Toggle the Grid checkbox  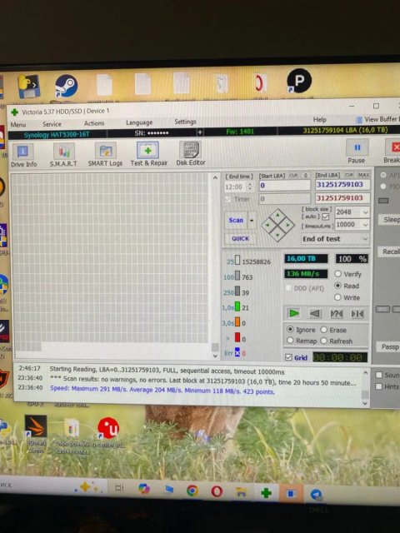click(x=289, y=357)
